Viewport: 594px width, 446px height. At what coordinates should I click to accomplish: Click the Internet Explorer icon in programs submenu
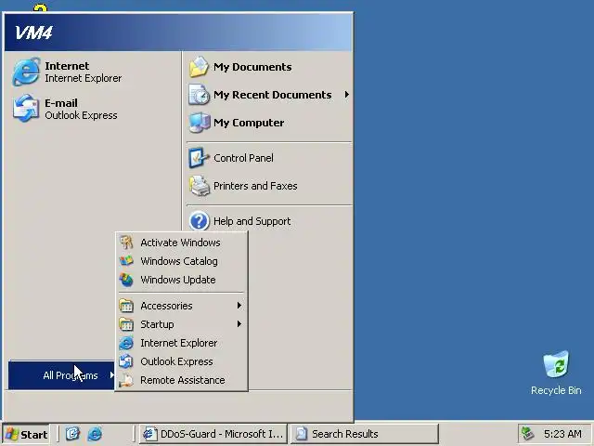pyautogui.click(x=126, y=343)
